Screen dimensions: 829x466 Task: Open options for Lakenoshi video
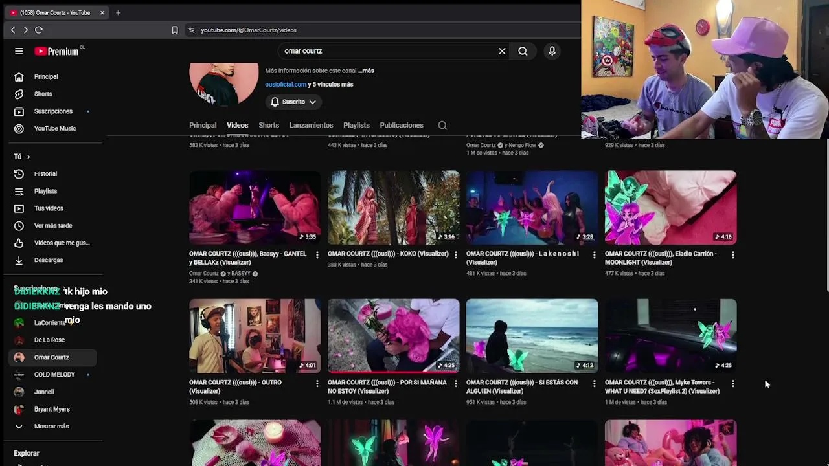pyautogui.click(x=594, y=255)
